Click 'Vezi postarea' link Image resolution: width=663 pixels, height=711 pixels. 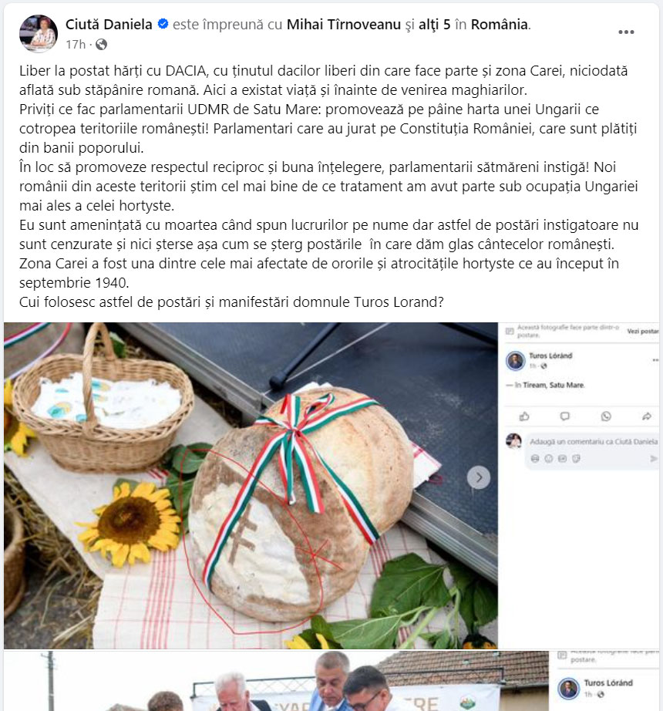click(643, 332)
